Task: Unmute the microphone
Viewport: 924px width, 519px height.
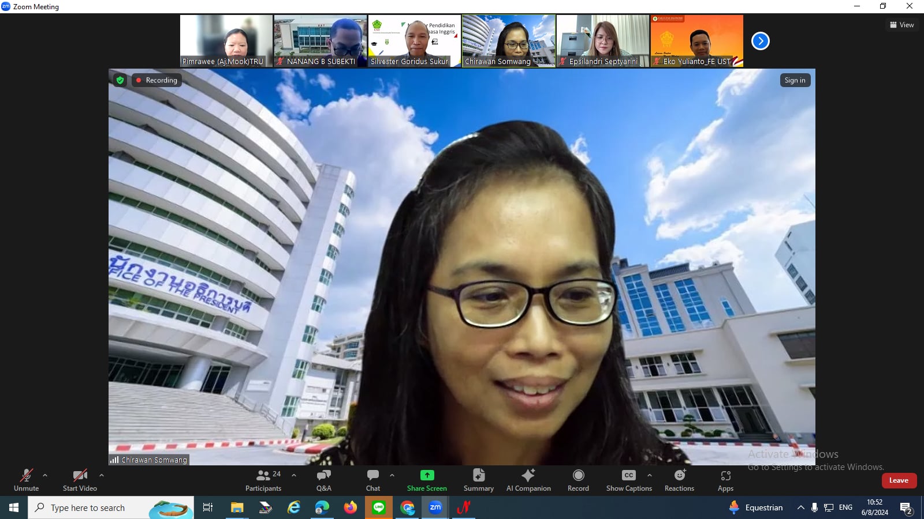Action: 27,480
